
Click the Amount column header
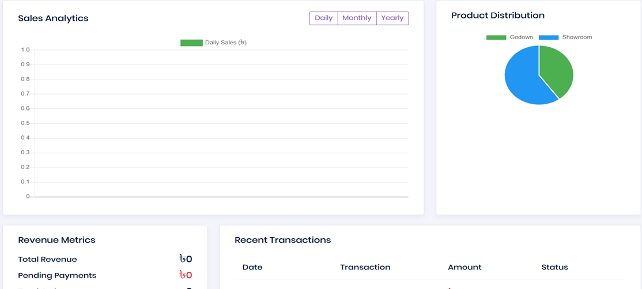click(464, 267)
